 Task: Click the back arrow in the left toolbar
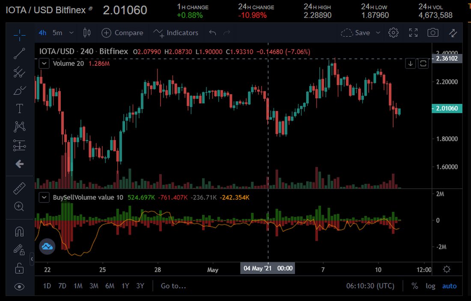coord(20,164)
